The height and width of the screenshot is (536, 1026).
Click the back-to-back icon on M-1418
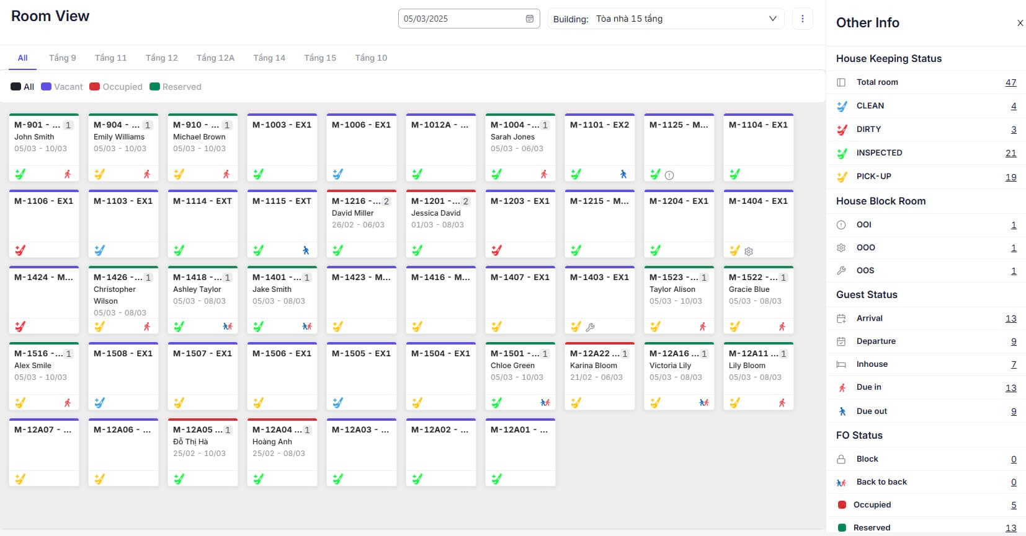tap(228, 327)
